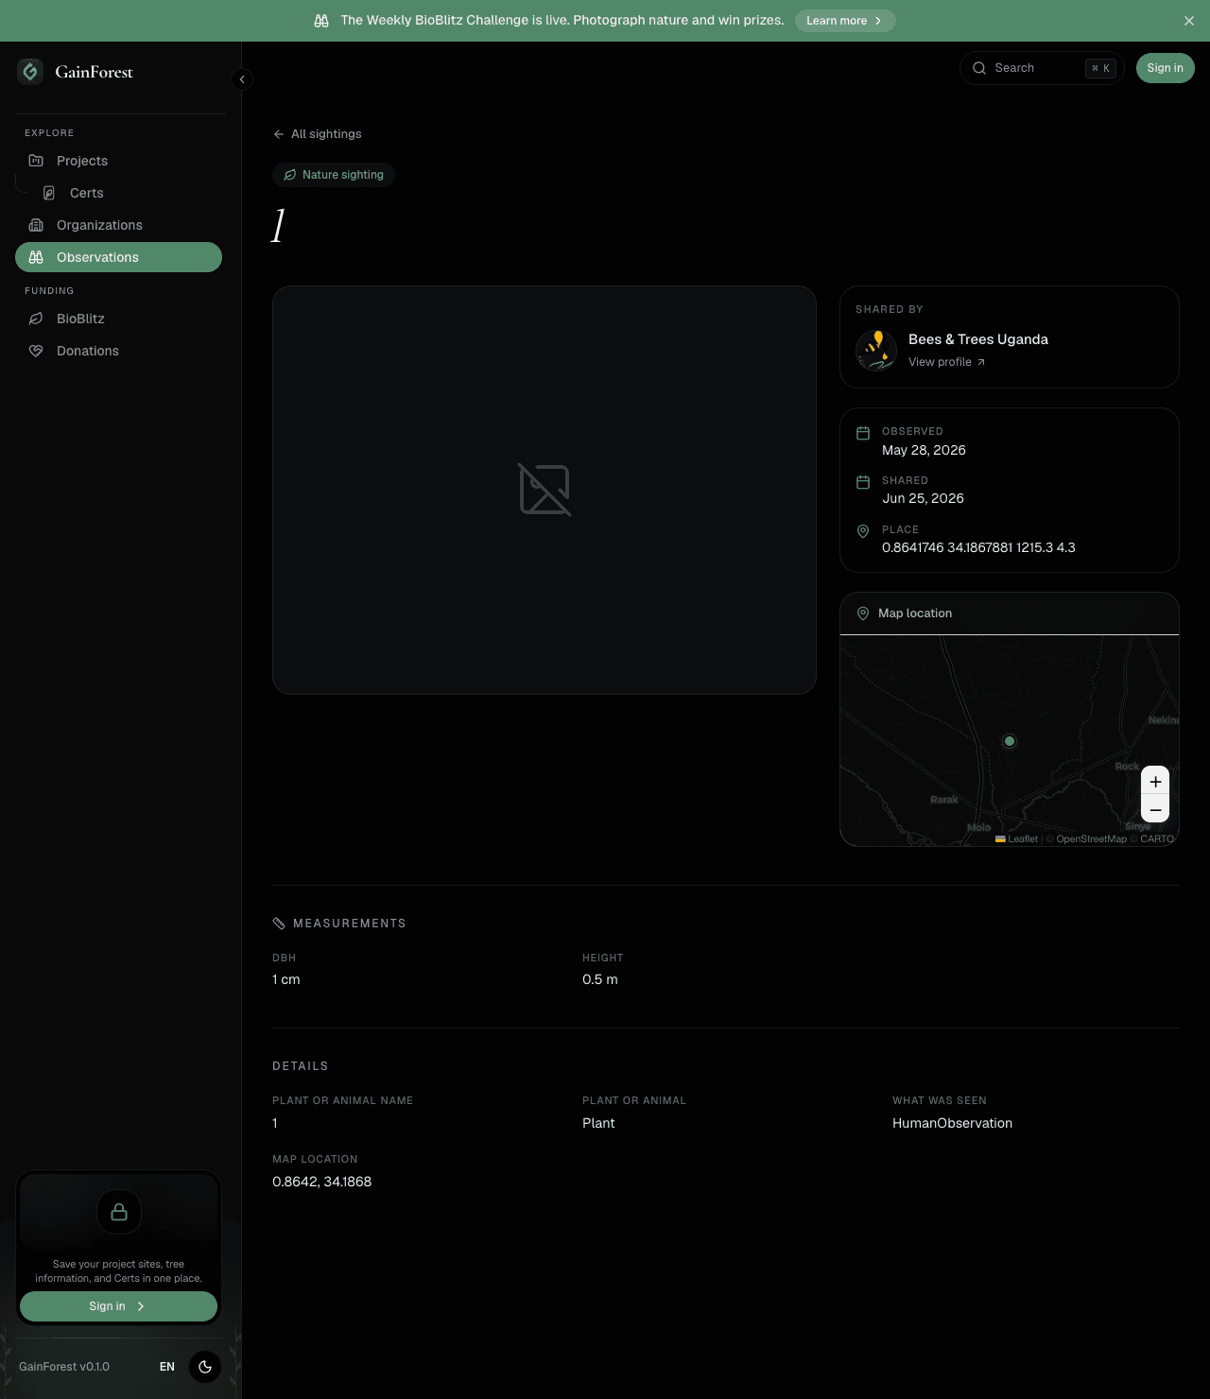1210x1399 pixels.
Task: Dismiss the BioBlitz Challenge banner
Action: click(1189, 21)
